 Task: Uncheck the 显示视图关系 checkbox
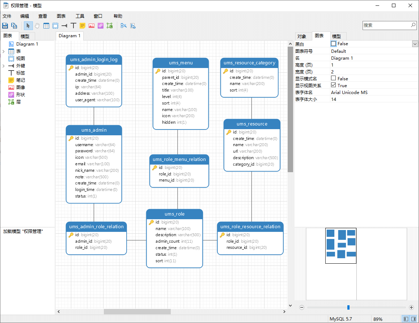click(333, 85)
